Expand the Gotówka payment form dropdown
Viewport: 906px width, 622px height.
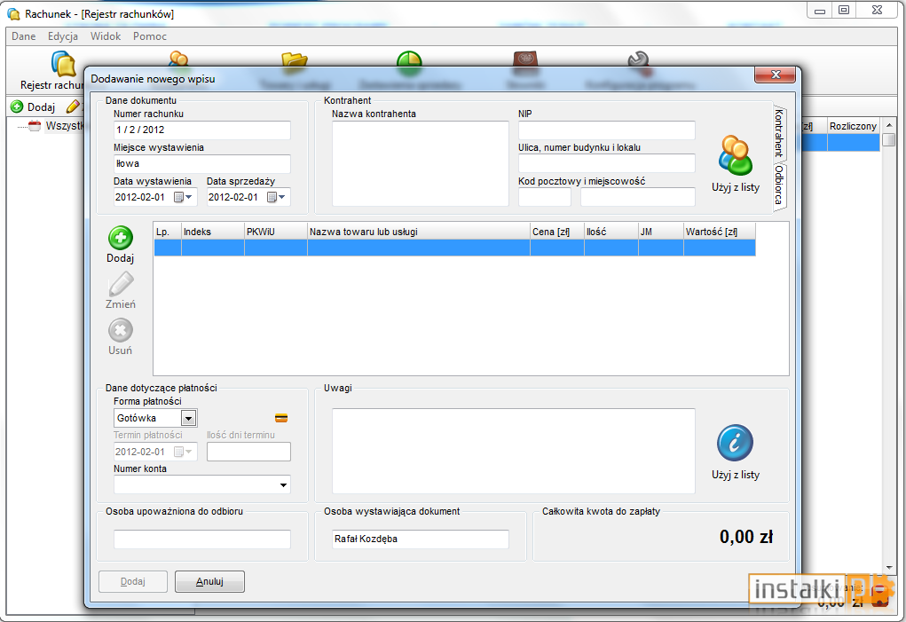(x=188, y=418)
